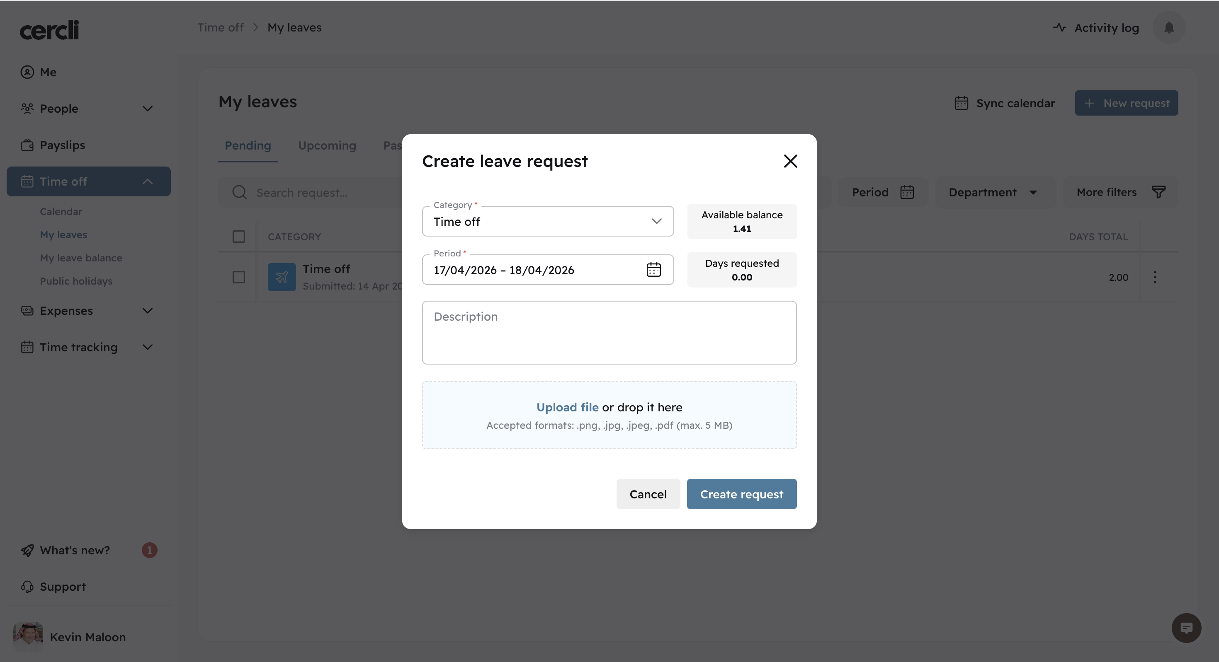Open the Activity log
This screenshot has height=662, width=1219.
(1096, 28)
